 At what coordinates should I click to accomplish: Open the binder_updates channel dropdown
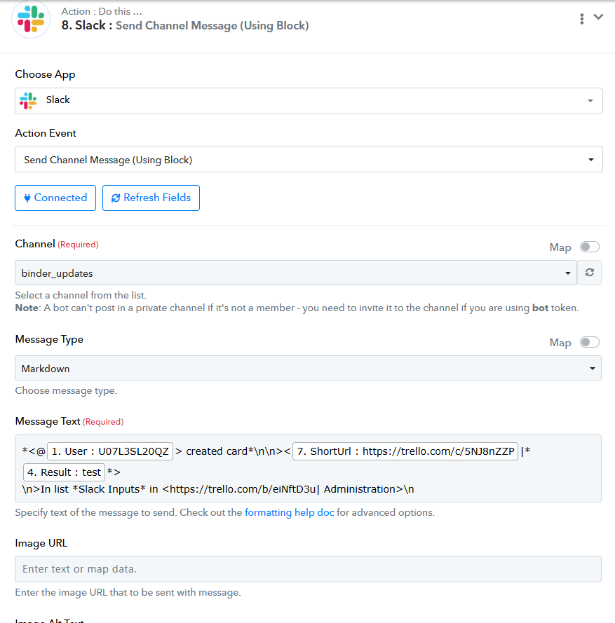(x=296, y=273)
